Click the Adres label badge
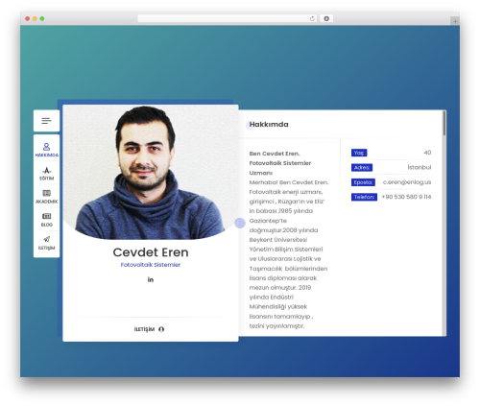This screenshot has height=406, width=480. [x=362, y=167]
